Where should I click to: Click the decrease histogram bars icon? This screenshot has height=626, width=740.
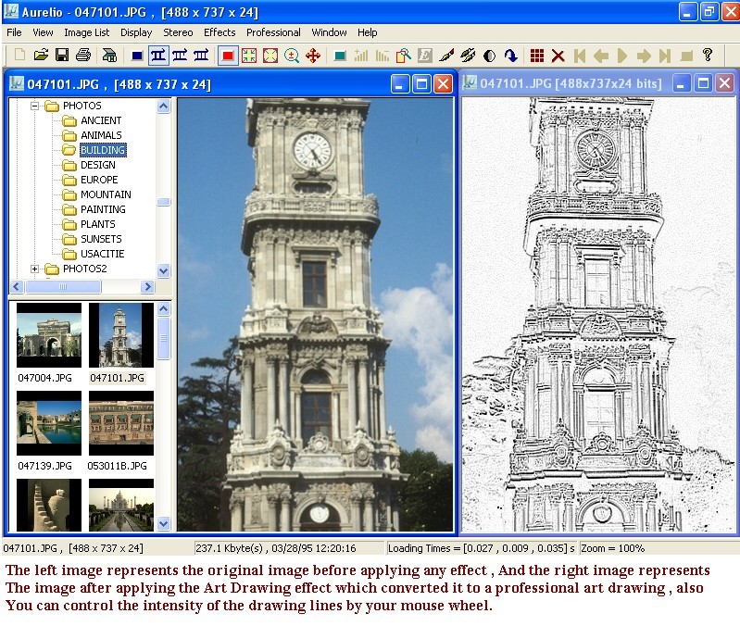[383, 56]
